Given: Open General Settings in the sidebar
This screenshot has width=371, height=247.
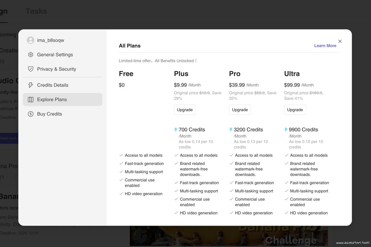Looking at the screenshot, I should pyautogui.click(x=55, y=55).
